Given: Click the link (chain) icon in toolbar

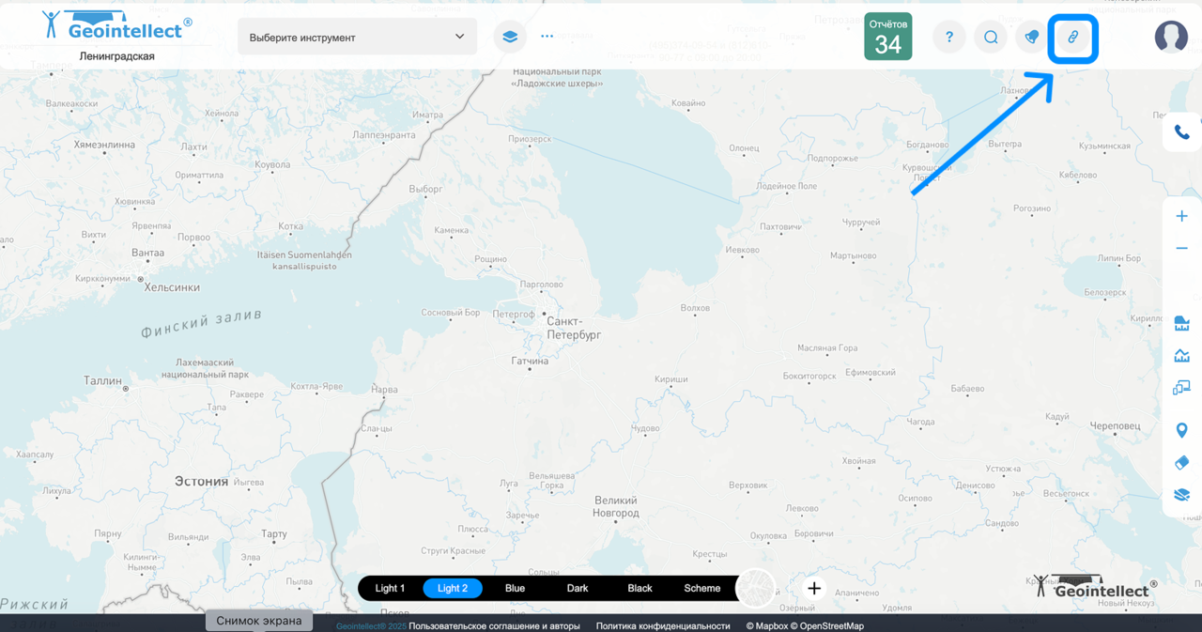Looking at the screenshot, I should click(x=1072, y=38).
